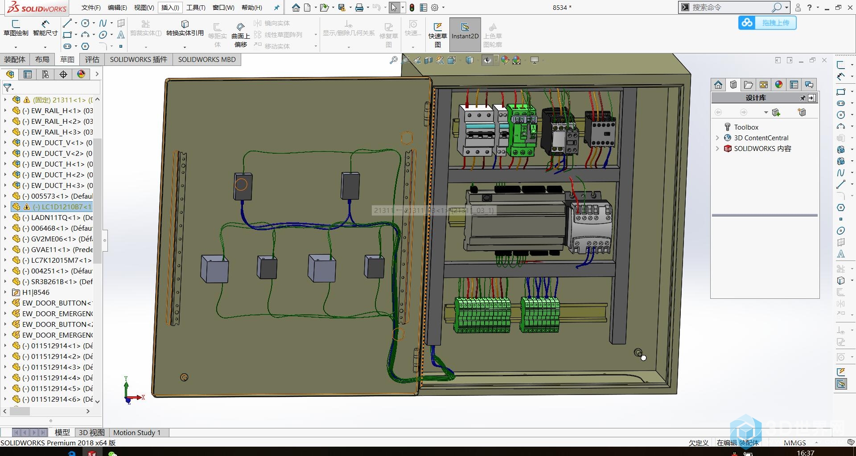Click the 拖拽上传 upload button
856x456 pixels.
pyautogui.click(x=767, y=23)
